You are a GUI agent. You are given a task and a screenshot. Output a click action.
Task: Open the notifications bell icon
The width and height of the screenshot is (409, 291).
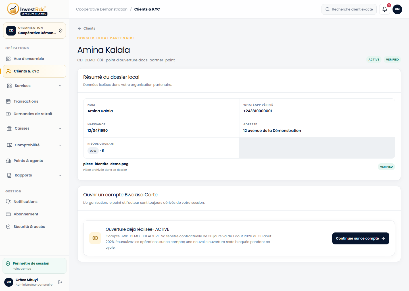click(385, 9)
